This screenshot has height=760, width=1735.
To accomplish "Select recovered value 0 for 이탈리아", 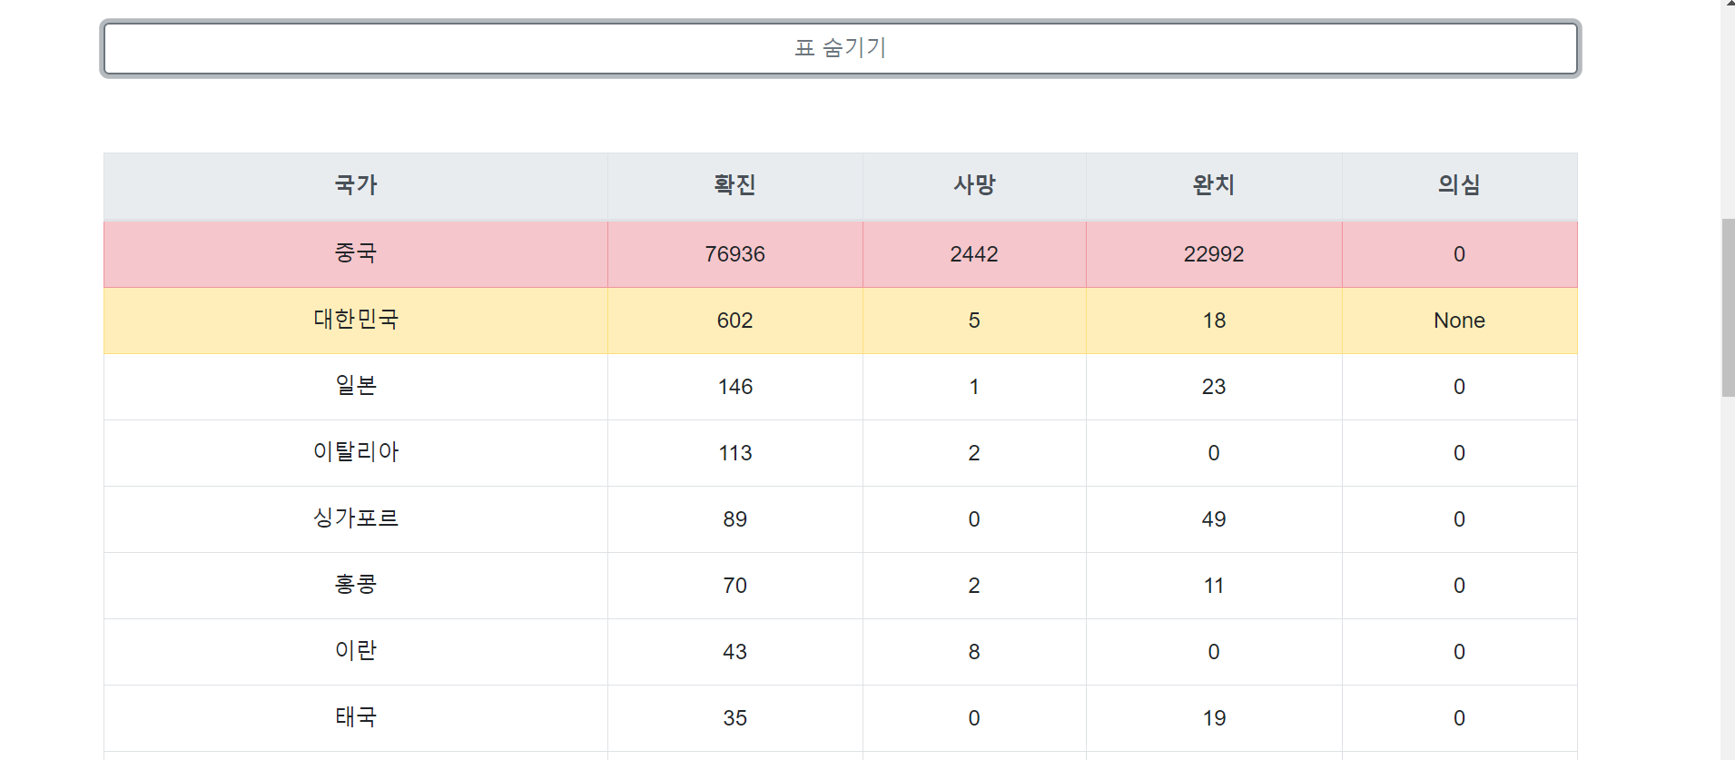I will point(1214,453).
